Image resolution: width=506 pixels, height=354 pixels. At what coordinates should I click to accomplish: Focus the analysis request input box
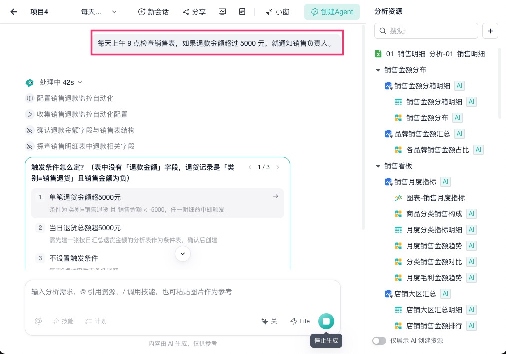pos(183,292)
